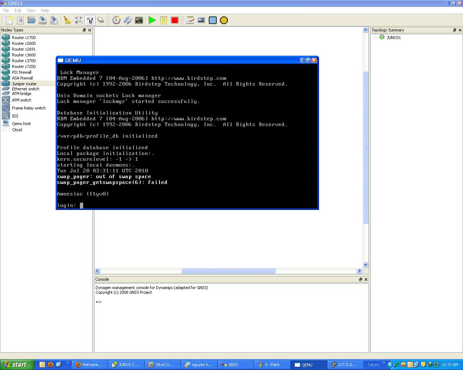Open the File menu

tap(6, 10)
